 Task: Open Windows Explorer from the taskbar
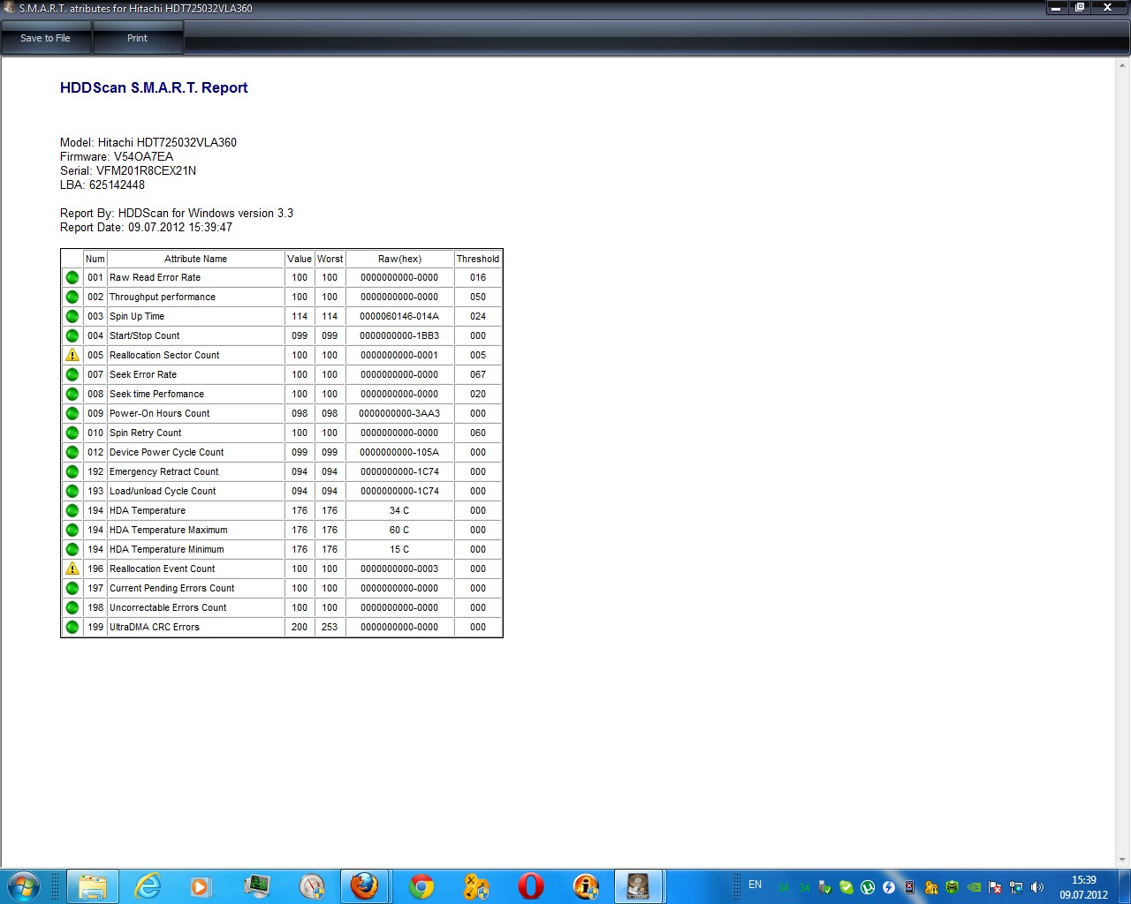coord(93,885)
